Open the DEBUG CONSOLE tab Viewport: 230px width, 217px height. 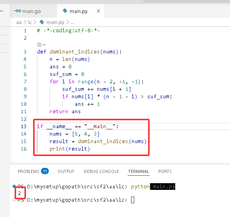(x=101, y=171)
